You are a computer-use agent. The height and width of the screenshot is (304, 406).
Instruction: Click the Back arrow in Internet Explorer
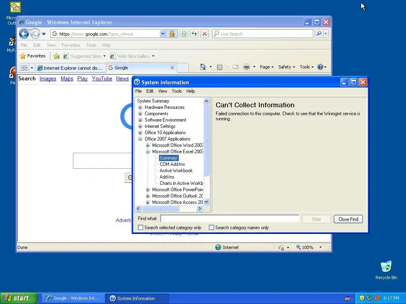[x=24, y=34]
